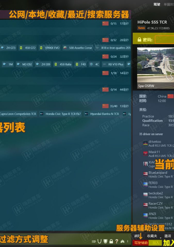Click the yellow 加入 join button
The image size is (174, 247).
(x=155, y=243)
